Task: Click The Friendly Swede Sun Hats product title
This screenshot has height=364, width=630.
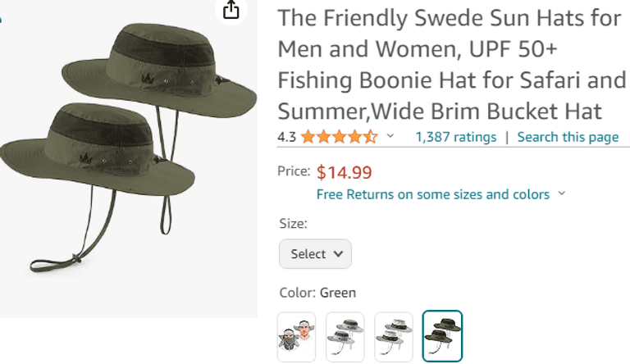Action: point(451,64)
